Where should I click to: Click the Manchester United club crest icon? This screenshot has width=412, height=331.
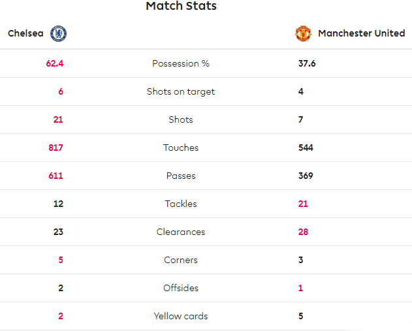pos(303,34)
